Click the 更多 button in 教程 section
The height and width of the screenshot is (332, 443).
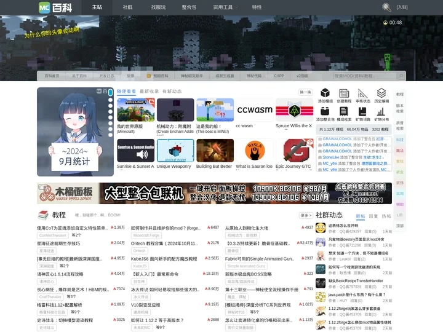click(x=306, y=215)
